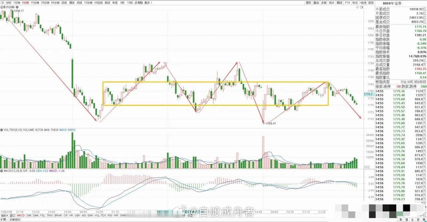Select the 1分钟 period

tap(17, 3)
